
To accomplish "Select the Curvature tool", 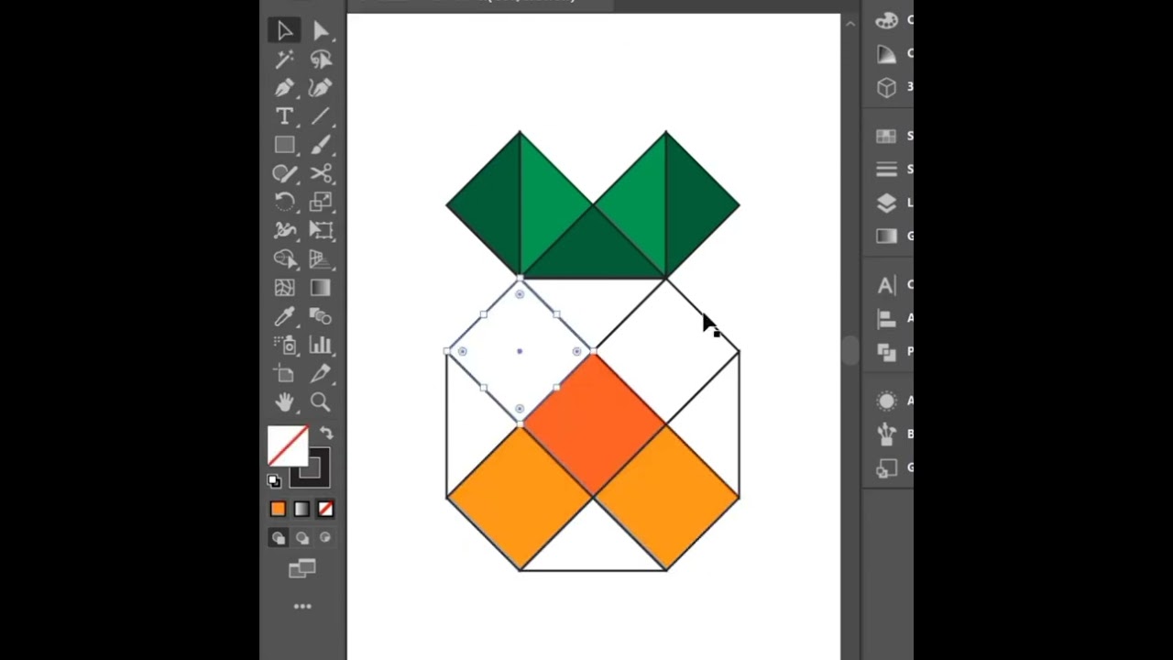I will (x=320, y=88).
